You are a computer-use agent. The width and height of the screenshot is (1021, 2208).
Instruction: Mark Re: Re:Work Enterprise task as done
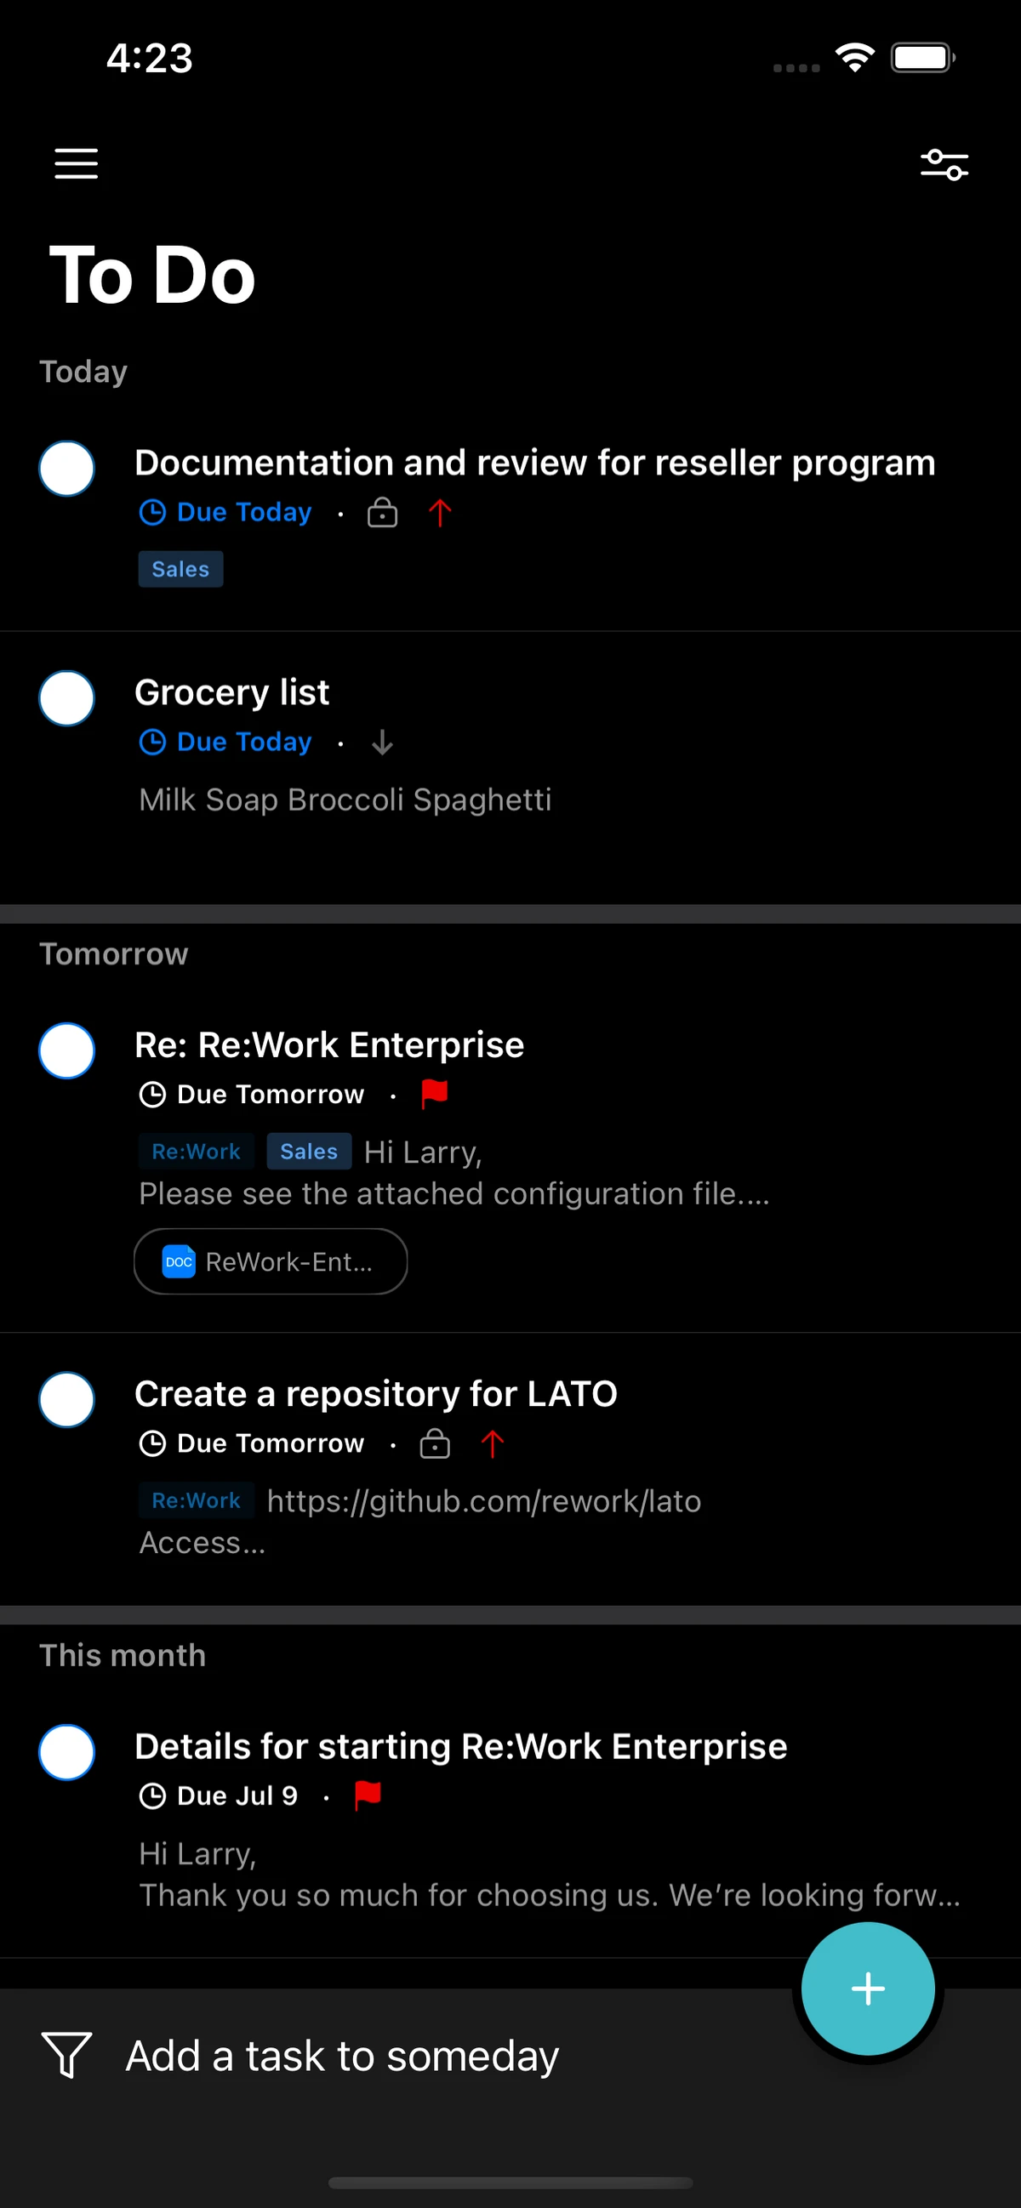pos(67,1050)
